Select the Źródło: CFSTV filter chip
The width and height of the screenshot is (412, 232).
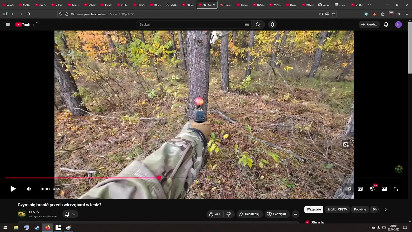click(x=337, y=209)
